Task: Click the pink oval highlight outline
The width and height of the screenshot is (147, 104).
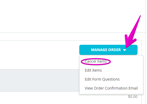Action: (x=96, y=62)
